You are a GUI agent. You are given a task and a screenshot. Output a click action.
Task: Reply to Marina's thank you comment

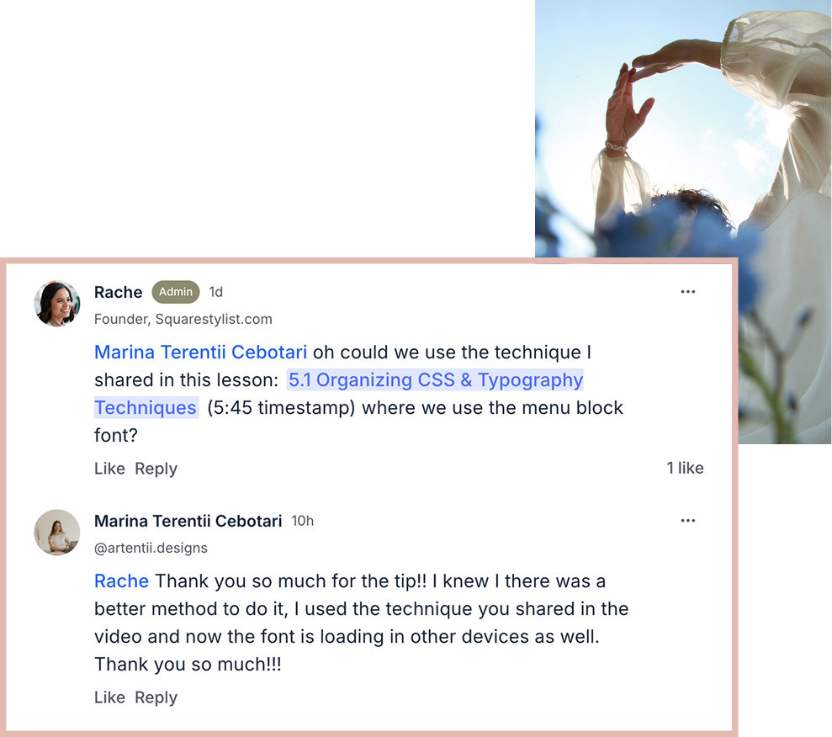156,697
